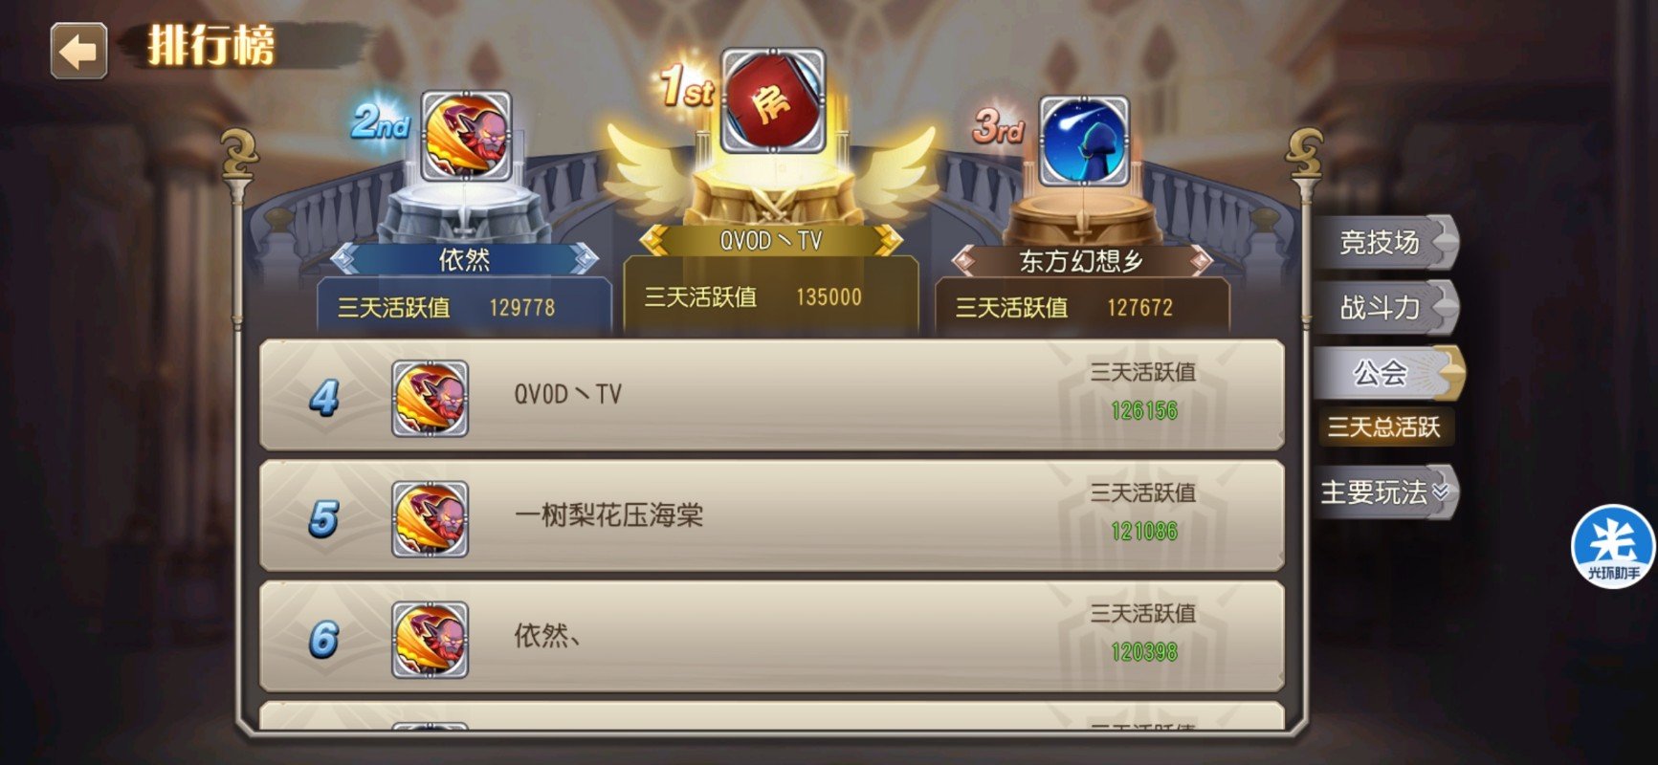This screenshot has height=765, width=1658.
Task: Tap the rank 5 guild avatar
Action: pyautogui.click(x=430, y=519)
